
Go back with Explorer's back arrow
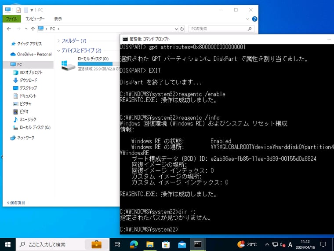[9, 29]
